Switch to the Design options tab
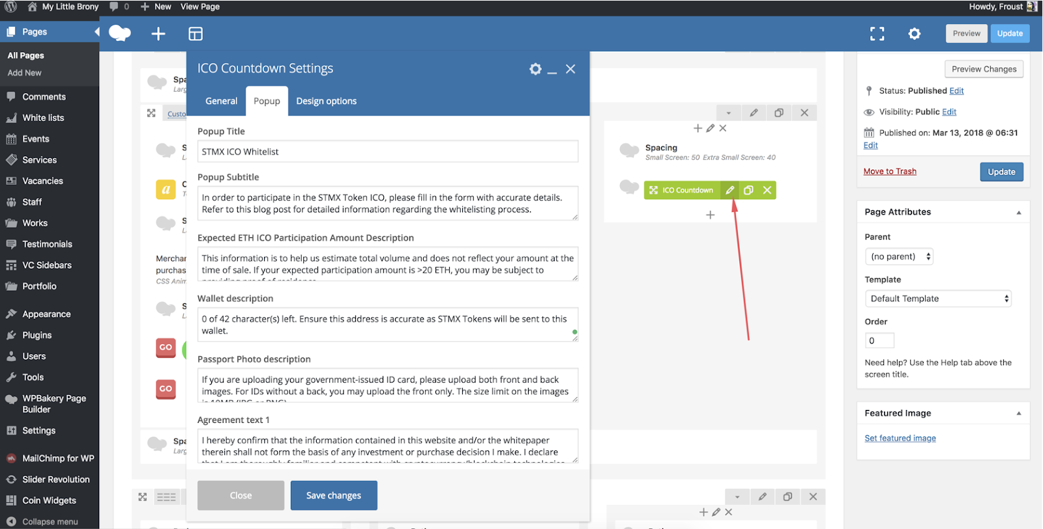The width and height of the screenshot is (1043, 529). tap(326, 101)
